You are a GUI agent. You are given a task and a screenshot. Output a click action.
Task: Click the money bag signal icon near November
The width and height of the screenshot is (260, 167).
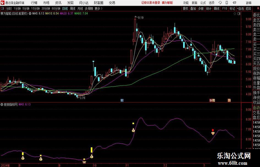pos(133,130)
